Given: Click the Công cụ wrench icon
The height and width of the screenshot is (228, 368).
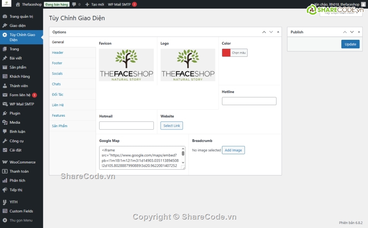Looking at the screenshot, I should coord(5,141).
